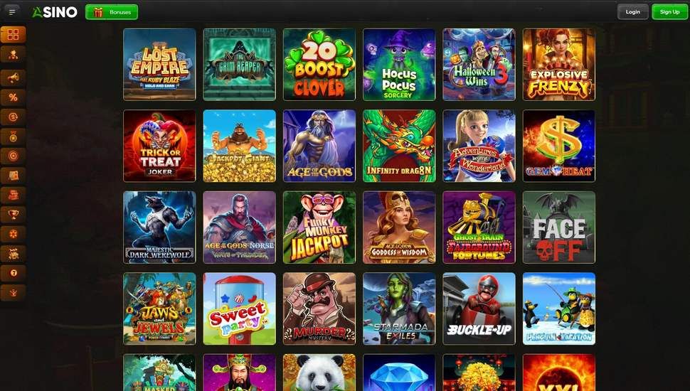Open the target bullseye sidebar icon
Viewport: 690px width, 391px height.
pyautogui.click(x=14, y=156)
